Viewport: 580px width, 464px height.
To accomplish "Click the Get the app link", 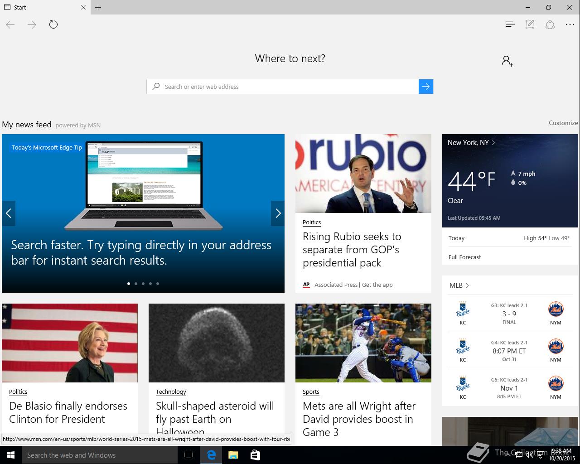I will tap(377, 285).
